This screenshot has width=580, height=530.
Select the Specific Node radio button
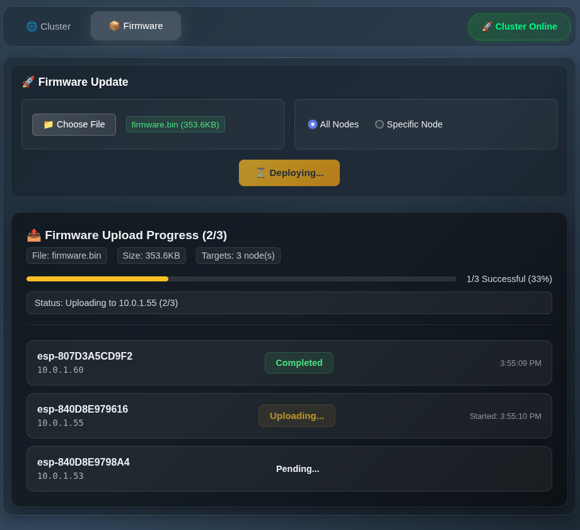click(380, 124)
